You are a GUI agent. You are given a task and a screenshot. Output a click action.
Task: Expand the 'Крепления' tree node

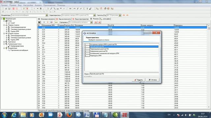point(4,42)
